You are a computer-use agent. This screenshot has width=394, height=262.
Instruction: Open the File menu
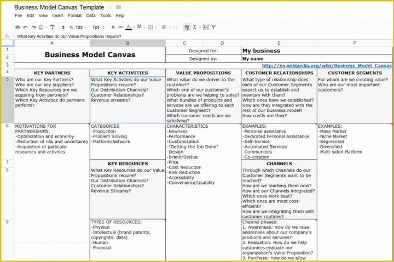[19, 15]
